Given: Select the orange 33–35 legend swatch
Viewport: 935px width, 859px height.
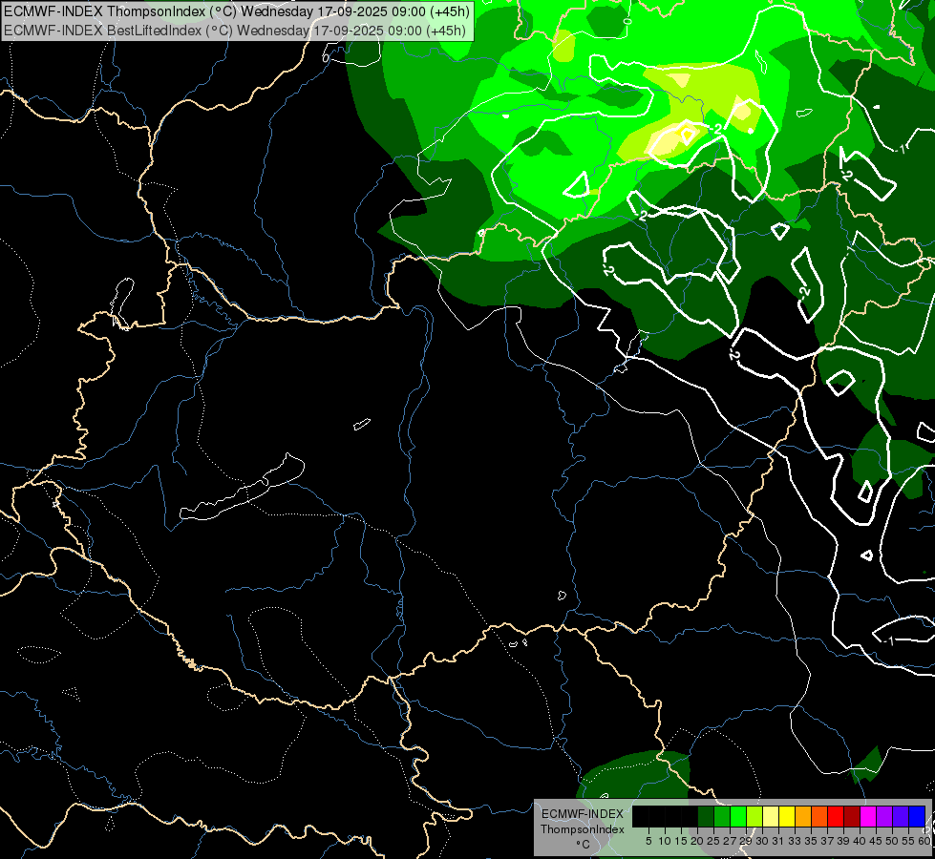Looking at the screenshot, I should 803,816.
